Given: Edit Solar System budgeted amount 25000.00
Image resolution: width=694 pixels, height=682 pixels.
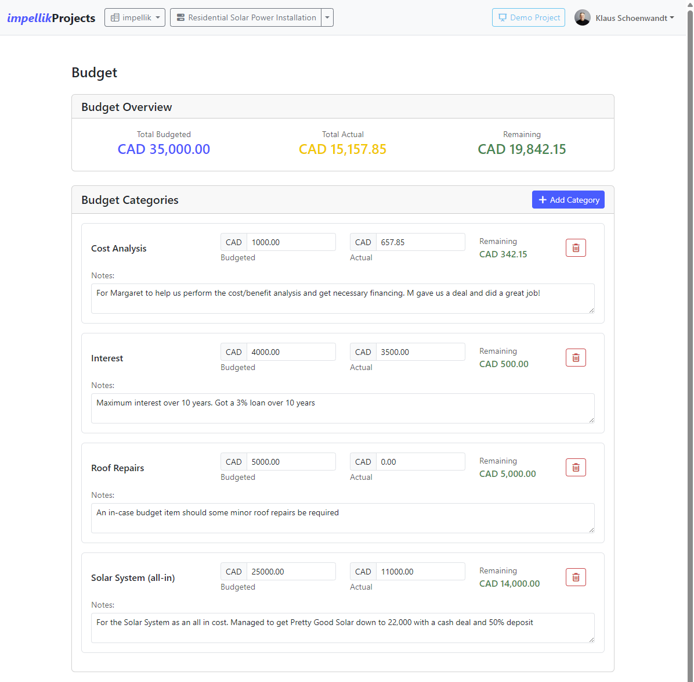Looking at the screenshot, I should (291, 572).
